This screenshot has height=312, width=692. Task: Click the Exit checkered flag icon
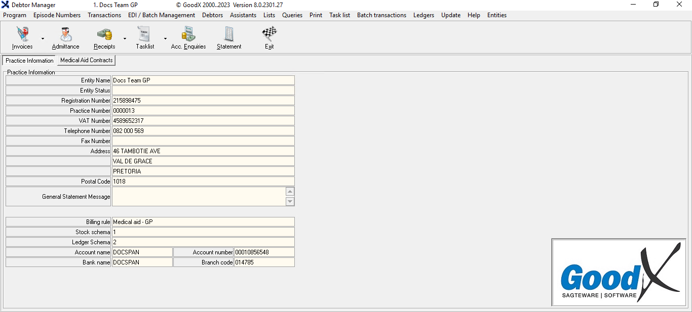269,35
